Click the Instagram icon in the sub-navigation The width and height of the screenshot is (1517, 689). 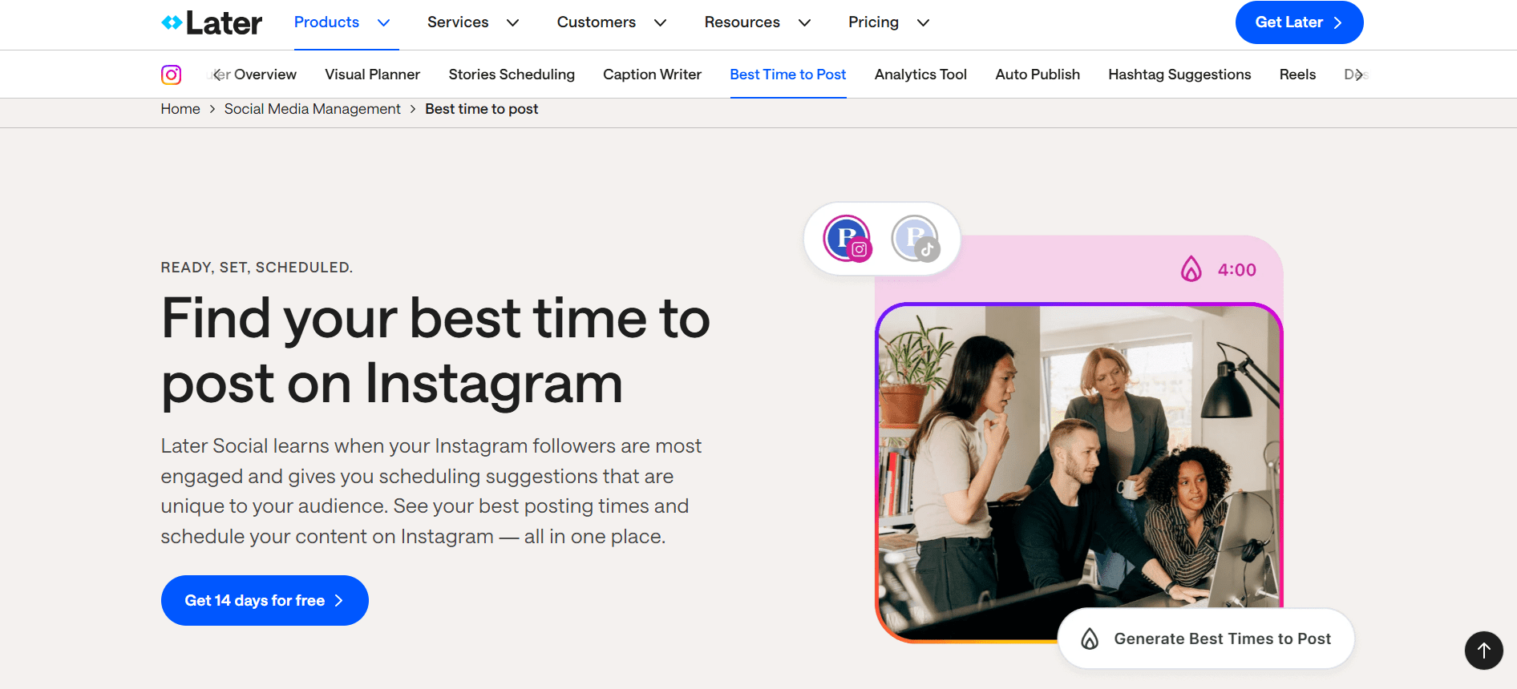[x=171, y=75]
